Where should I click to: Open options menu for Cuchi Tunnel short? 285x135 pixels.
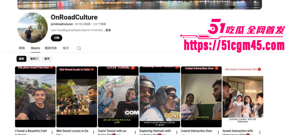pos(135,132)
